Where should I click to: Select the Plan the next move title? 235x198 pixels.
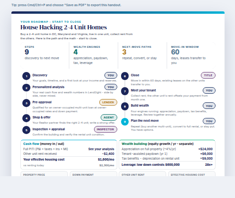pyautogui.click(x=145, y=121)
